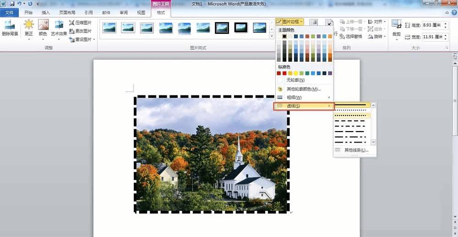Switch to the 开始 tab
Image resolution: width=458 pixels, height=237 pixels.
[x=28, y=12]
